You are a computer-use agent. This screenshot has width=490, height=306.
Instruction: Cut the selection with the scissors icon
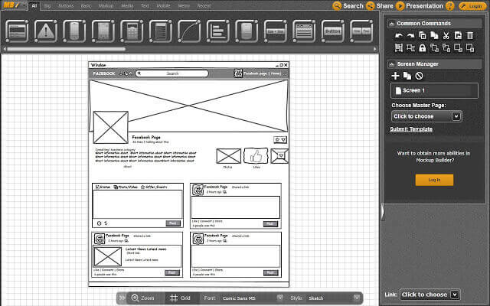[x=446, y=36]
